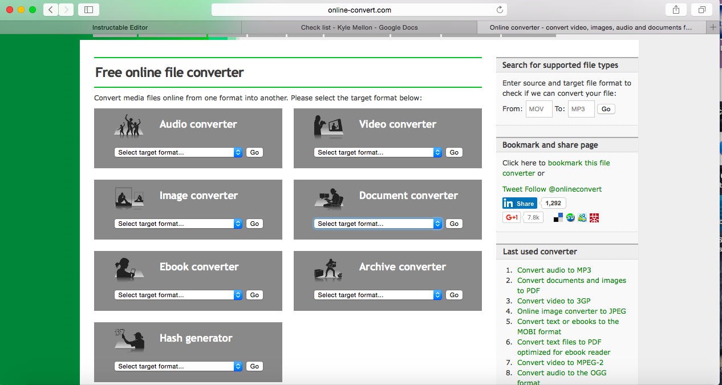Click the Google+ count 7.8k
Viewport: 722px width, 385px height.
533,217
